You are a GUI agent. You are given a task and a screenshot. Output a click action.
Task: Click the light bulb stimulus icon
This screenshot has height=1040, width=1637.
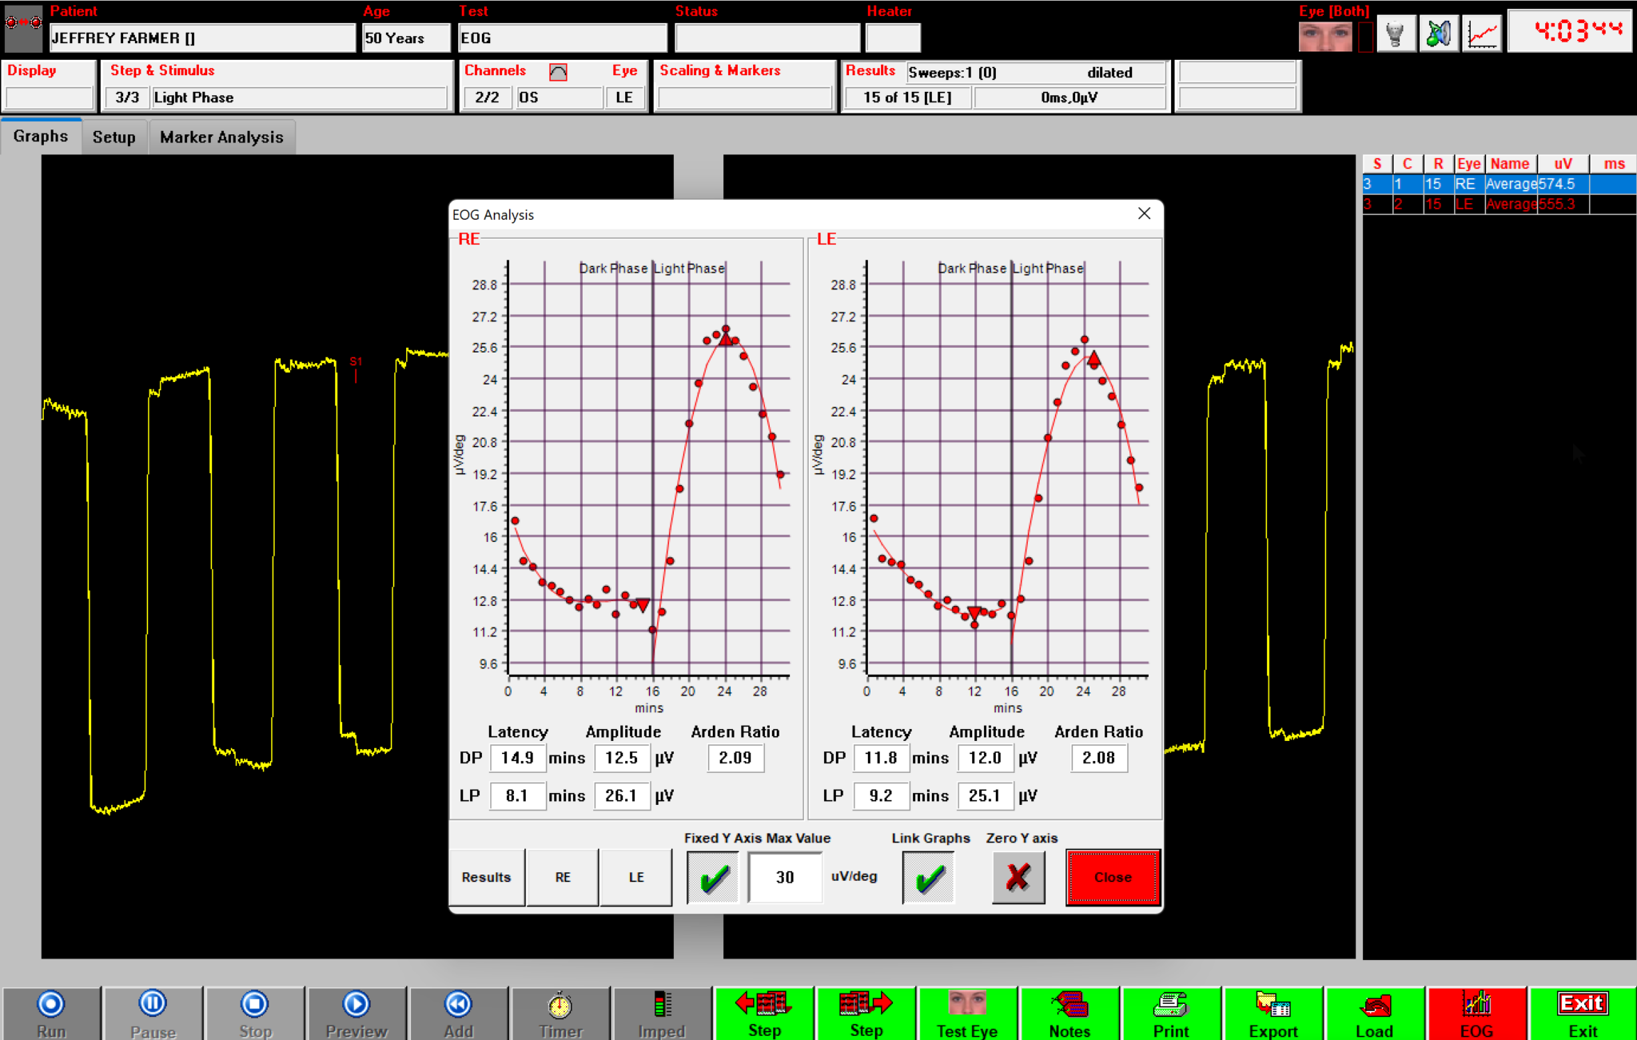[1397, 33]
